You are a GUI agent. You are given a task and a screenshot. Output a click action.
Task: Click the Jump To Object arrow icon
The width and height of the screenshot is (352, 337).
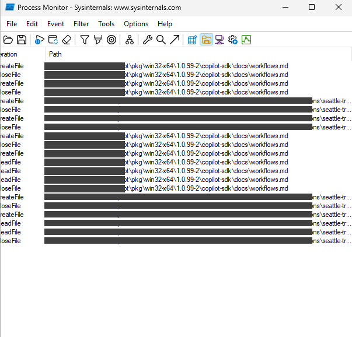[x=175, y=40]
